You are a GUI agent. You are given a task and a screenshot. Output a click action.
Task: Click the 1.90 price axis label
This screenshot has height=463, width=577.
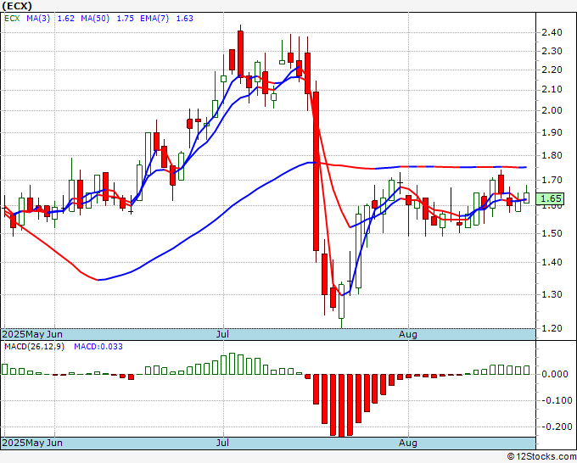tap(552, 132)
